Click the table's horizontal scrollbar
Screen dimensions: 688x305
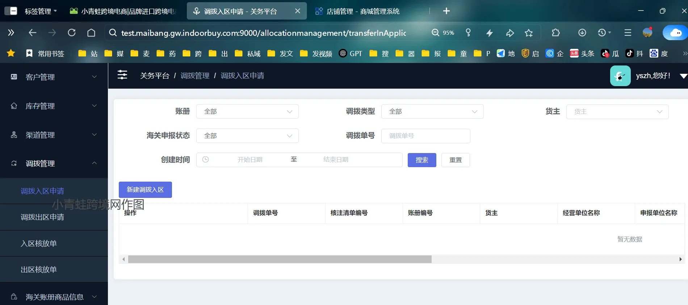click(x=280, y=259)
